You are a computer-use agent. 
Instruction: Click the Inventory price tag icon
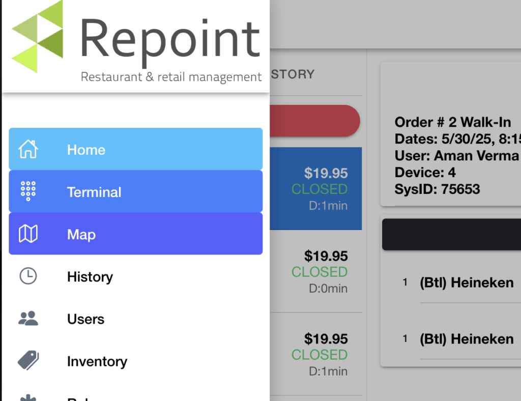pyautogui.click(x=28, y=360)
